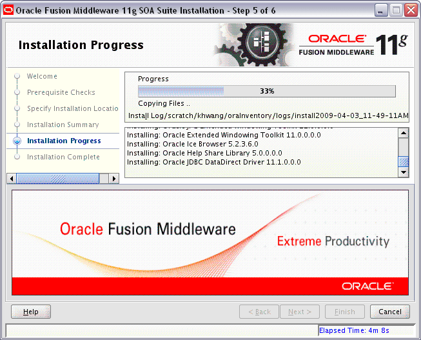Click the log list scroll up arrow

coord(404,133)
